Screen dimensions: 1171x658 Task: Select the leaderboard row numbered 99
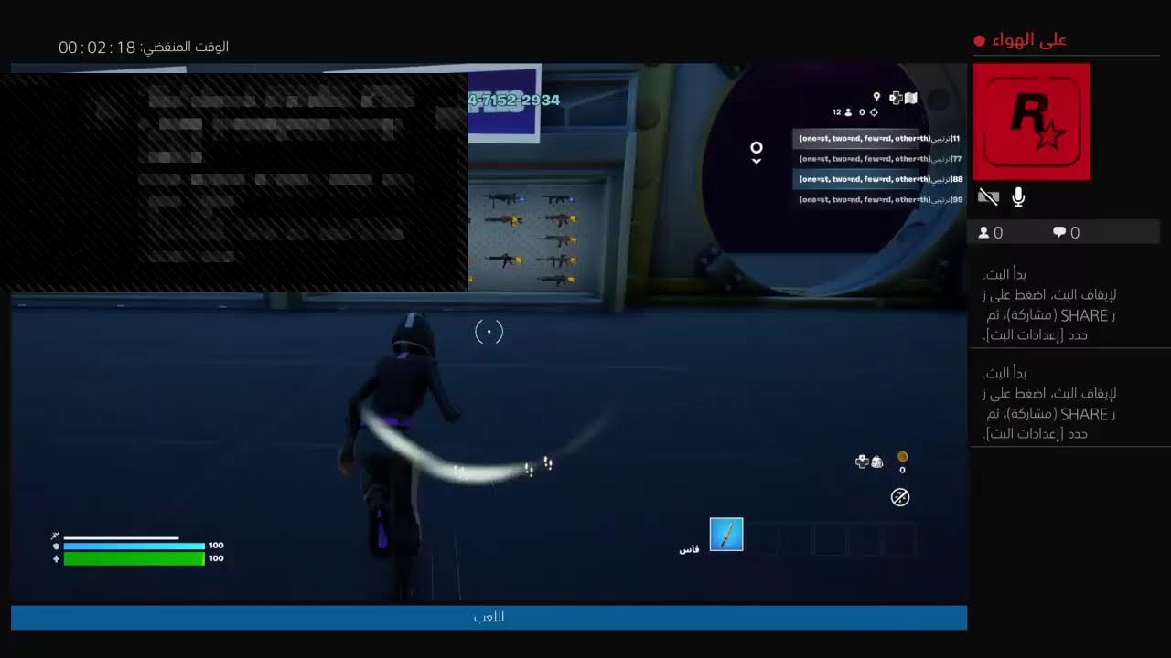[878, 199]
